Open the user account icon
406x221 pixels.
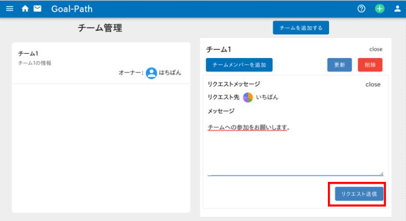[x=398, y=9]
